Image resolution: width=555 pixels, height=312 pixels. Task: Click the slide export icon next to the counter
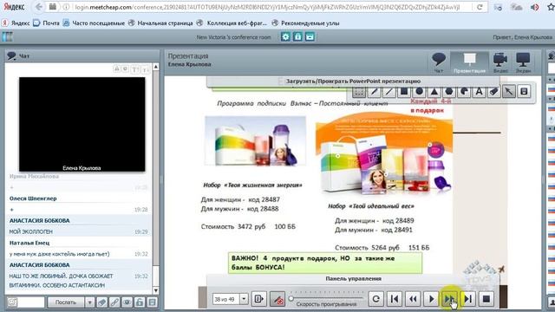(258, 299)
